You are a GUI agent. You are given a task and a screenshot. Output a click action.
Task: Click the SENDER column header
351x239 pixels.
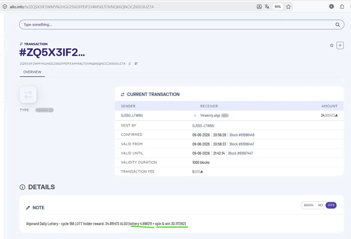128,106
